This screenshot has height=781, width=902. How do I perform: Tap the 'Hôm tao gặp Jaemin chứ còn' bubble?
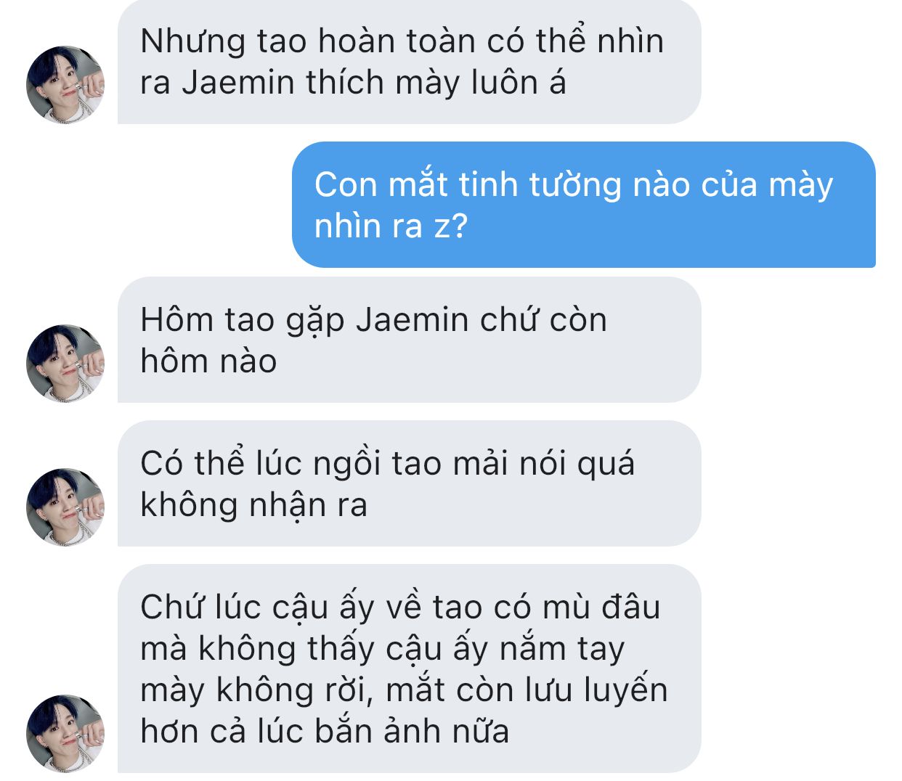click(409, 340)
